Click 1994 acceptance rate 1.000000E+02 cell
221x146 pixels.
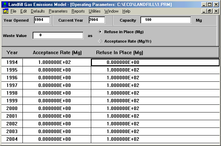57,62
